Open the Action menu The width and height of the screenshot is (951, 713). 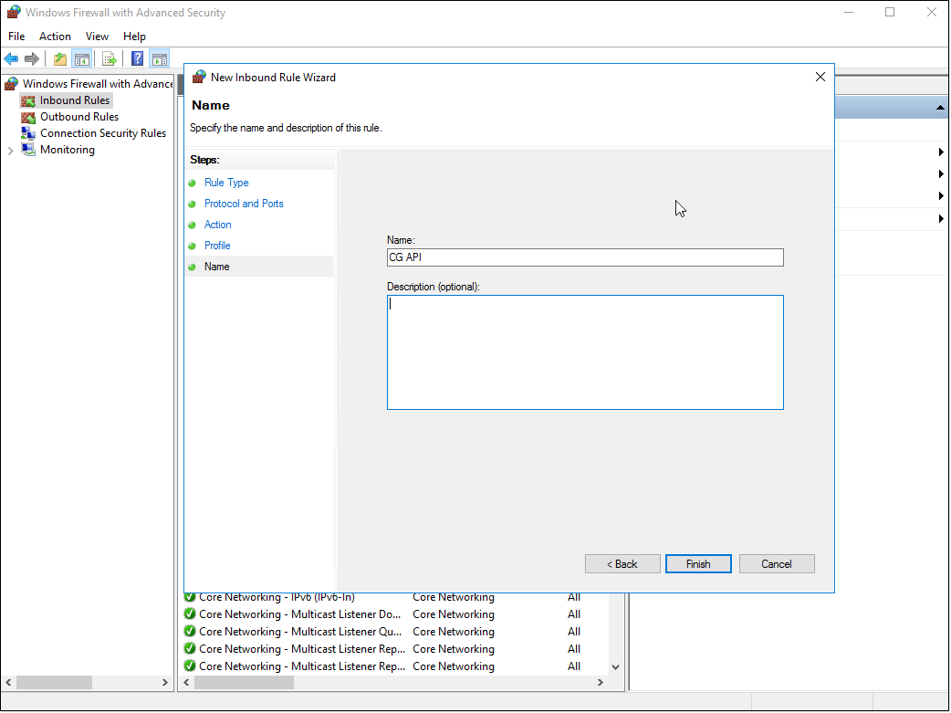click(55, 37)
